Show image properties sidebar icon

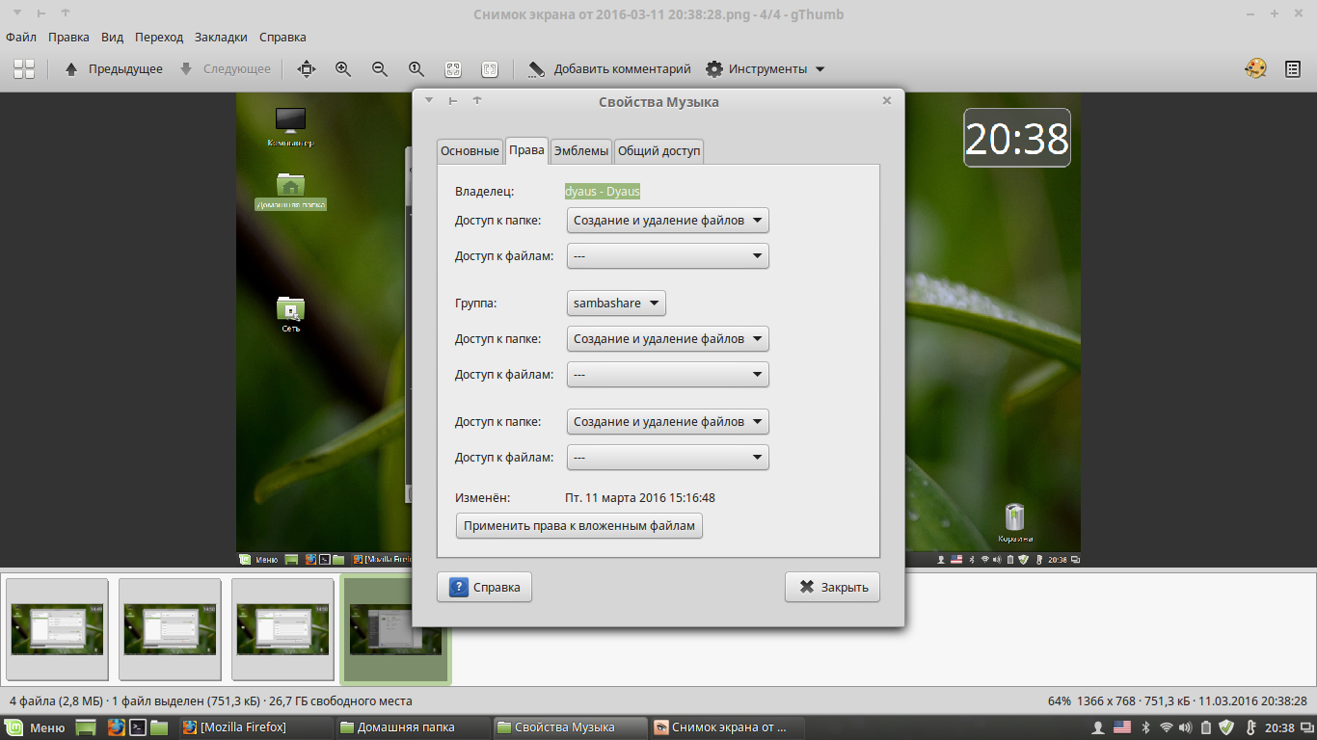pyautogui.click(x=1293, y=69)
